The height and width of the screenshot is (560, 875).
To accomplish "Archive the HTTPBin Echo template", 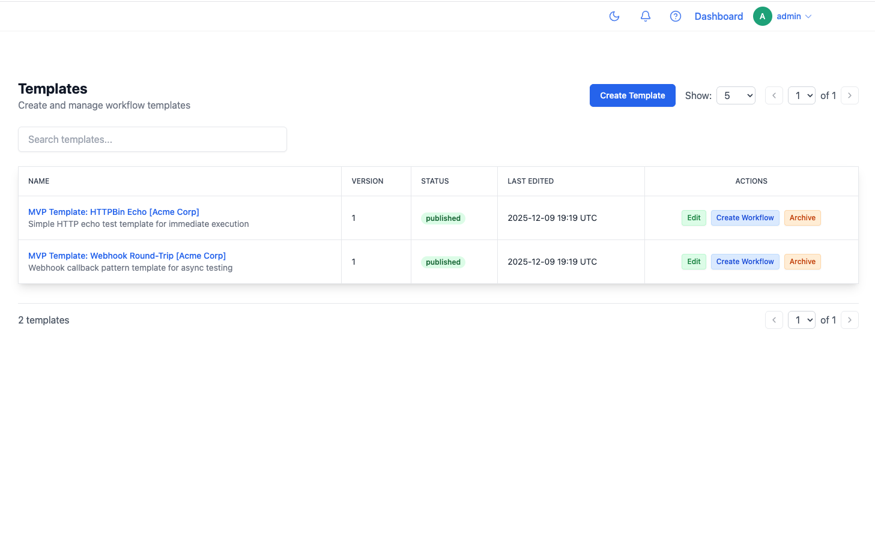I will [802, 218].
